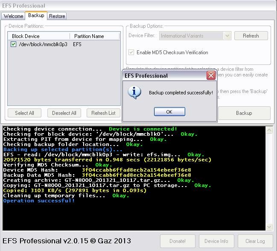
Task: Open the Backup tab
Action: (x=36, y=15)
